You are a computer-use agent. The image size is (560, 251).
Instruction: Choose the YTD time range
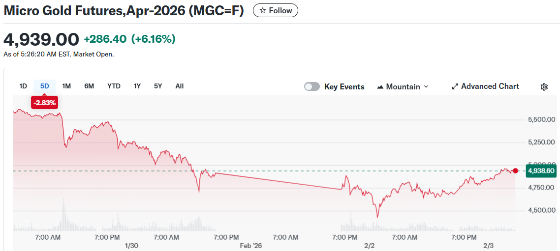(114, 86)
